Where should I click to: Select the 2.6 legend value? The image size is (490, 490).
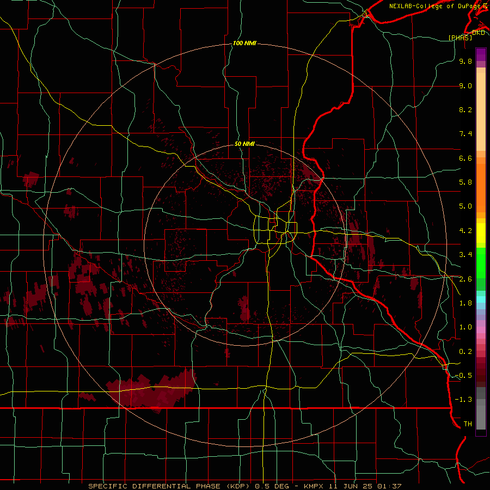(465, 279)
